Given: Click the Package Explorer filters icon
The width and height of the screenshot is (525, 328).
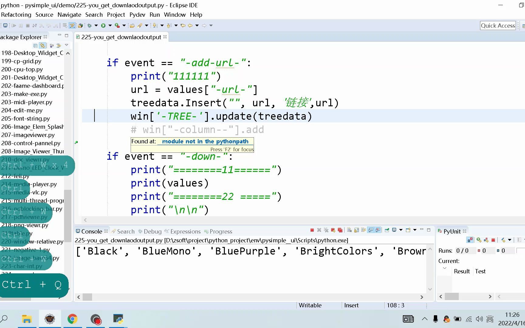Looking at the screenshot, I should click(59, 46).
